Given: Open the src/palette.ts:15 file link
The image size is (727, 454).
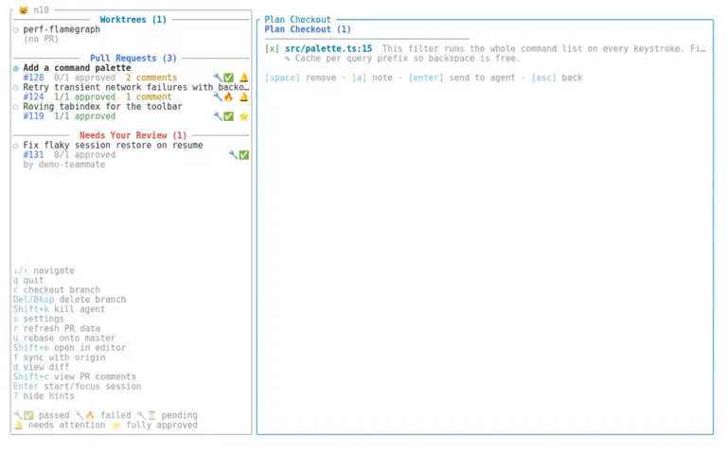Looking at the screenshot, I should point(328,48).
